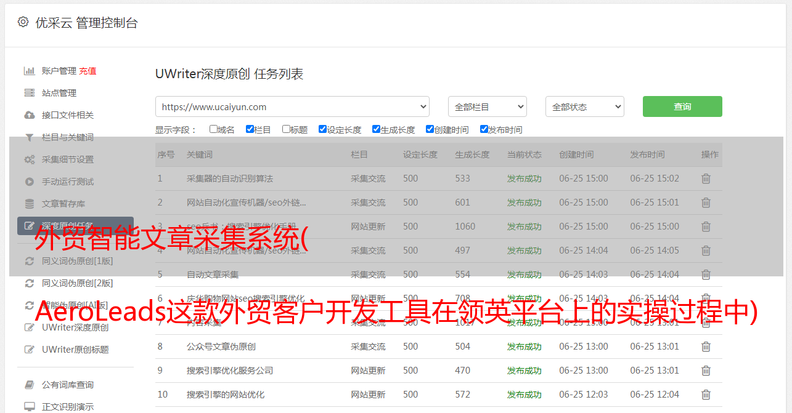
Task: Enable the 标题 field checkbox
Action: tap(286, 129)
